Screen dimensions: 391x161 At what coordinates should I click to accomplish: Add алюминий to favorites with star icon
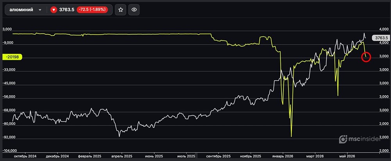121,10
